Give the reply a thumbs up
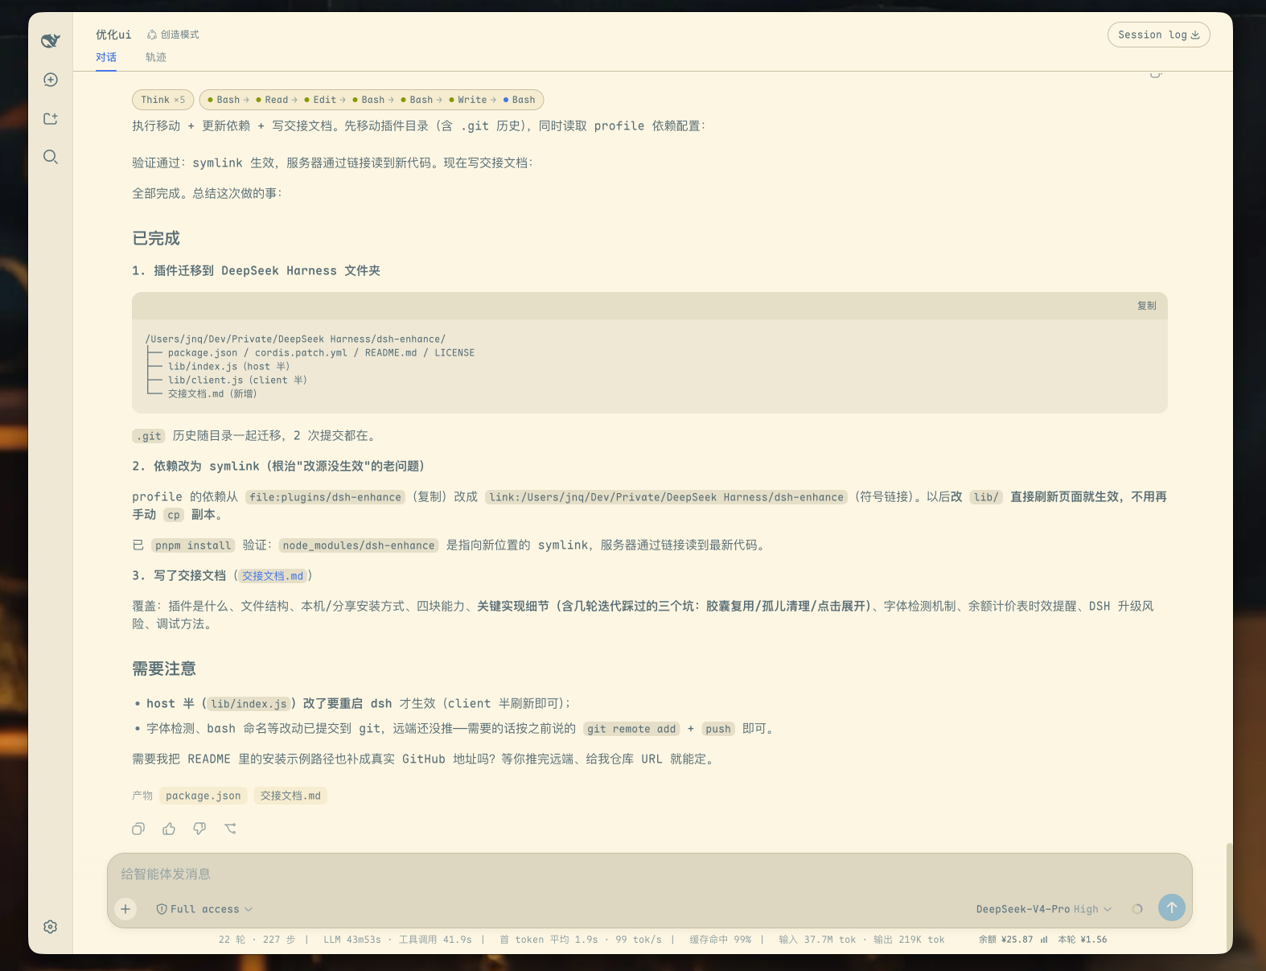This screenshot has width=1266, height=971. click(x=169, y=829)
